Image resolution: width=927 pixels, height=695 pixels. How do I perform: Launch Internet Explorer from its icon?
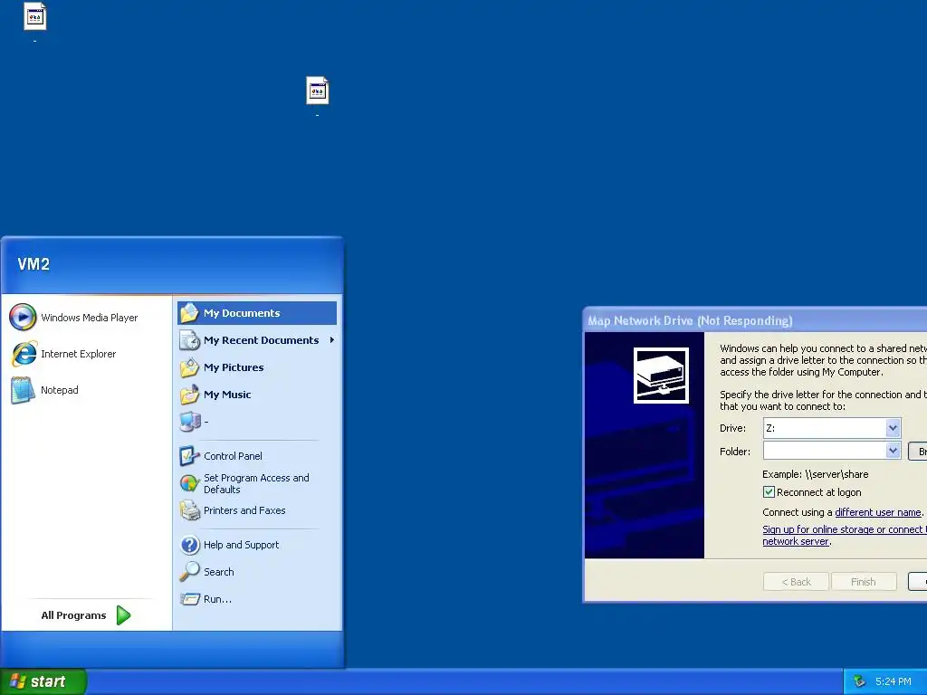coord(24,354)
